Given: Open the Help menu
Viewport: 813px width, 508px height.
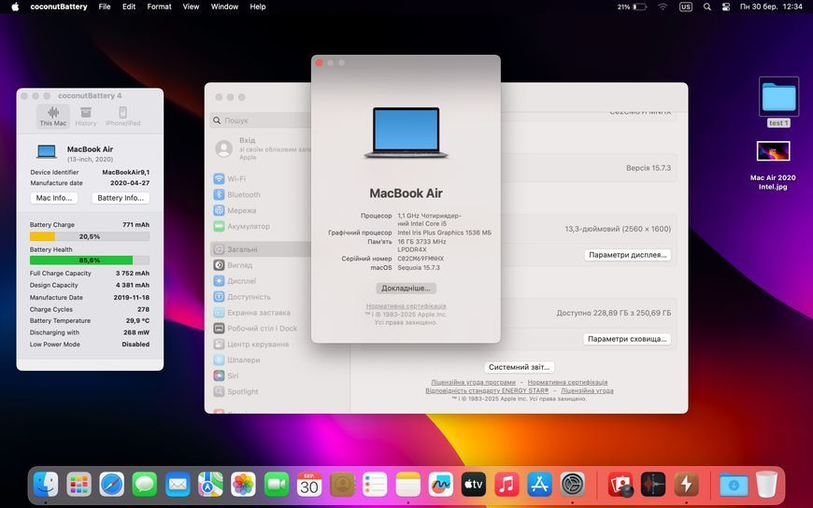Looking at the screenshot, I should [258, 7].
